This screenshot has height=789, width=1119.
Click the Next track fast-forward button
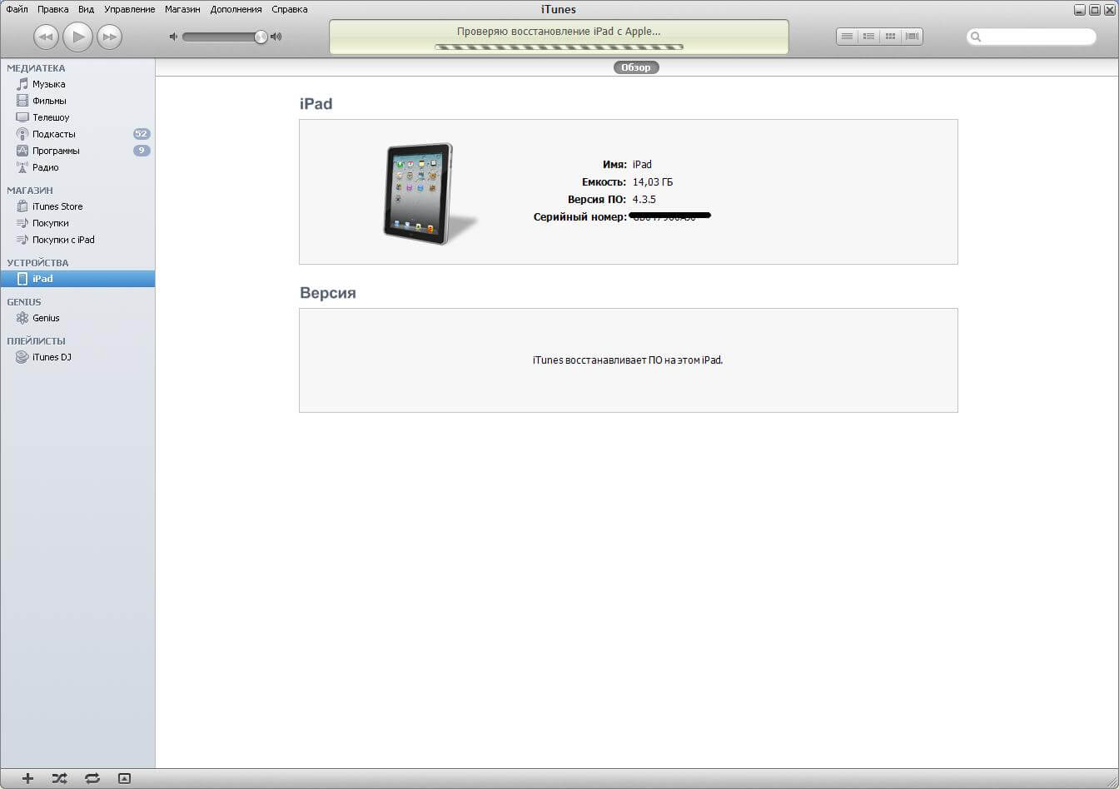pos(109,37)
